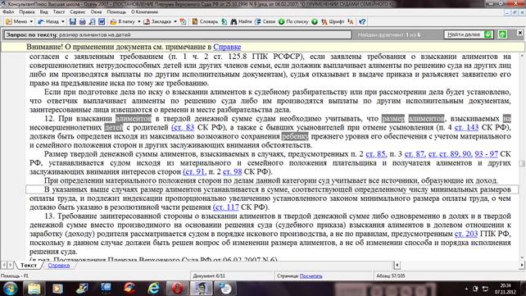Open the Сервис menu
The image size is (526, 296).
tap(78, 11)
